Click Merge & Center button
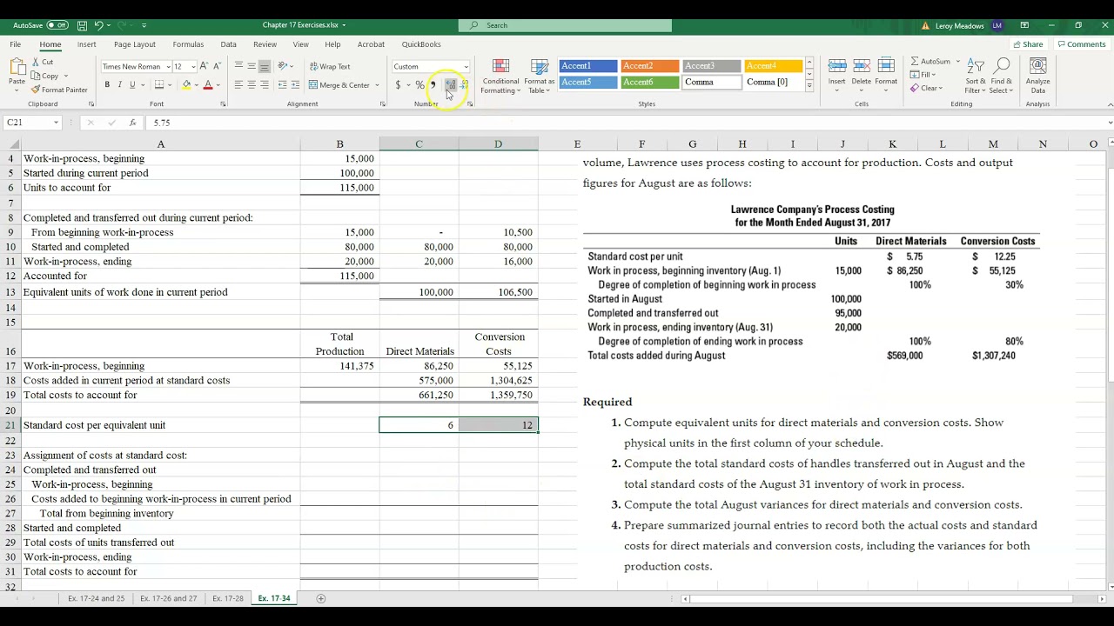The image size is (1114, 626). (x=339, y=85)
